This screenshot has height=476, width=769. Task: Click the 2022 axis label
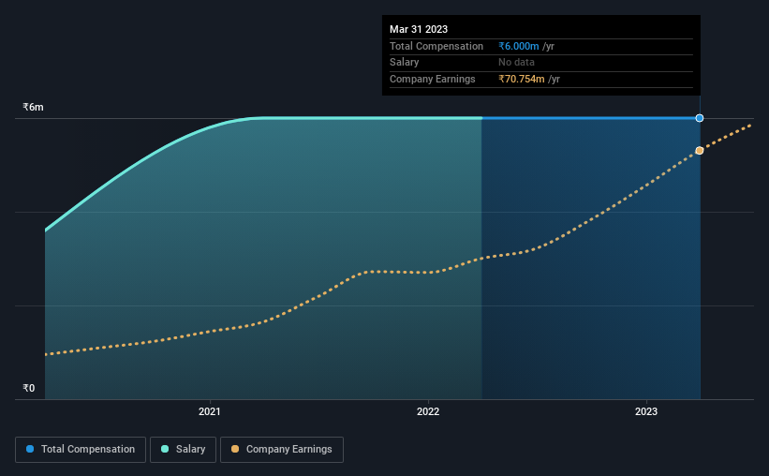click(428, 411)
